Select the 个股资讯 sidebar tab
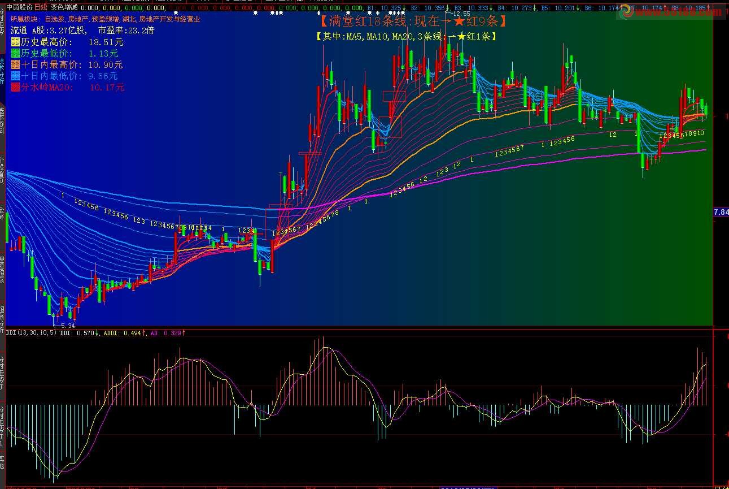 point(2,170)
